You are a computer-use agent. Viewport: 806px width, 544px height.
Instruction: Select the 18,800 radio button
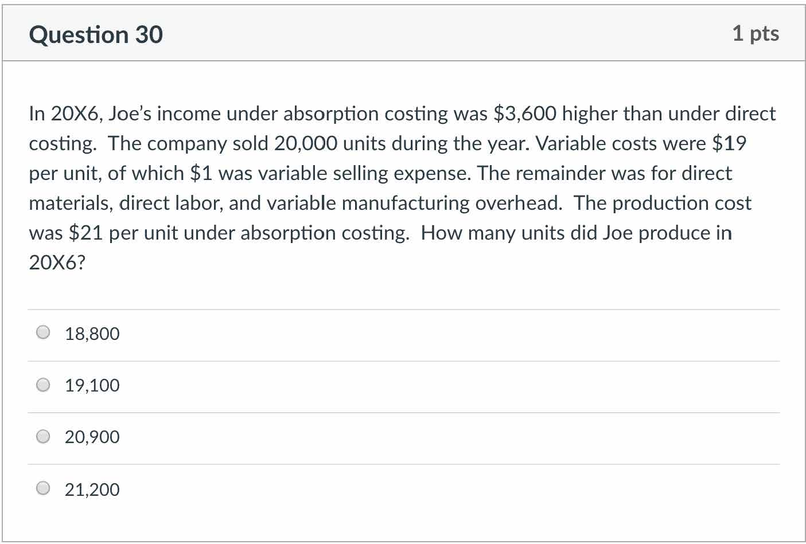tap(43, 332)
